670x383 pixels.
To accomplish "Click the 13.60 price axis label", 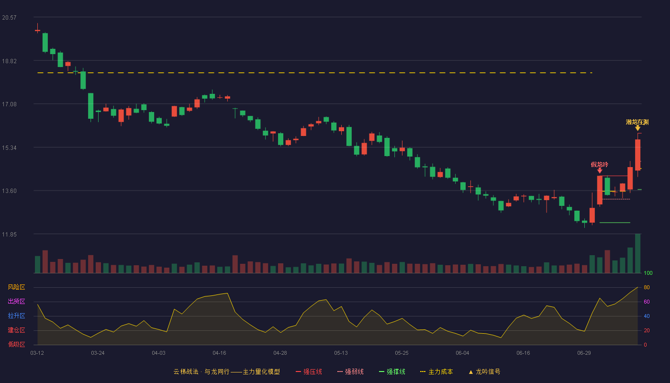I will 9,191.
